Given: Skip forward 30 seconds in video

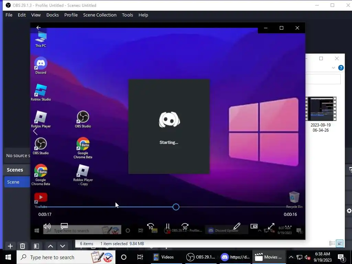Looking at the screenshot, I should tap(185, 226).
